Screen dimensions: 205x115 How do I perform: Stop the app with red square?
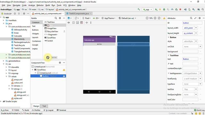180,9
